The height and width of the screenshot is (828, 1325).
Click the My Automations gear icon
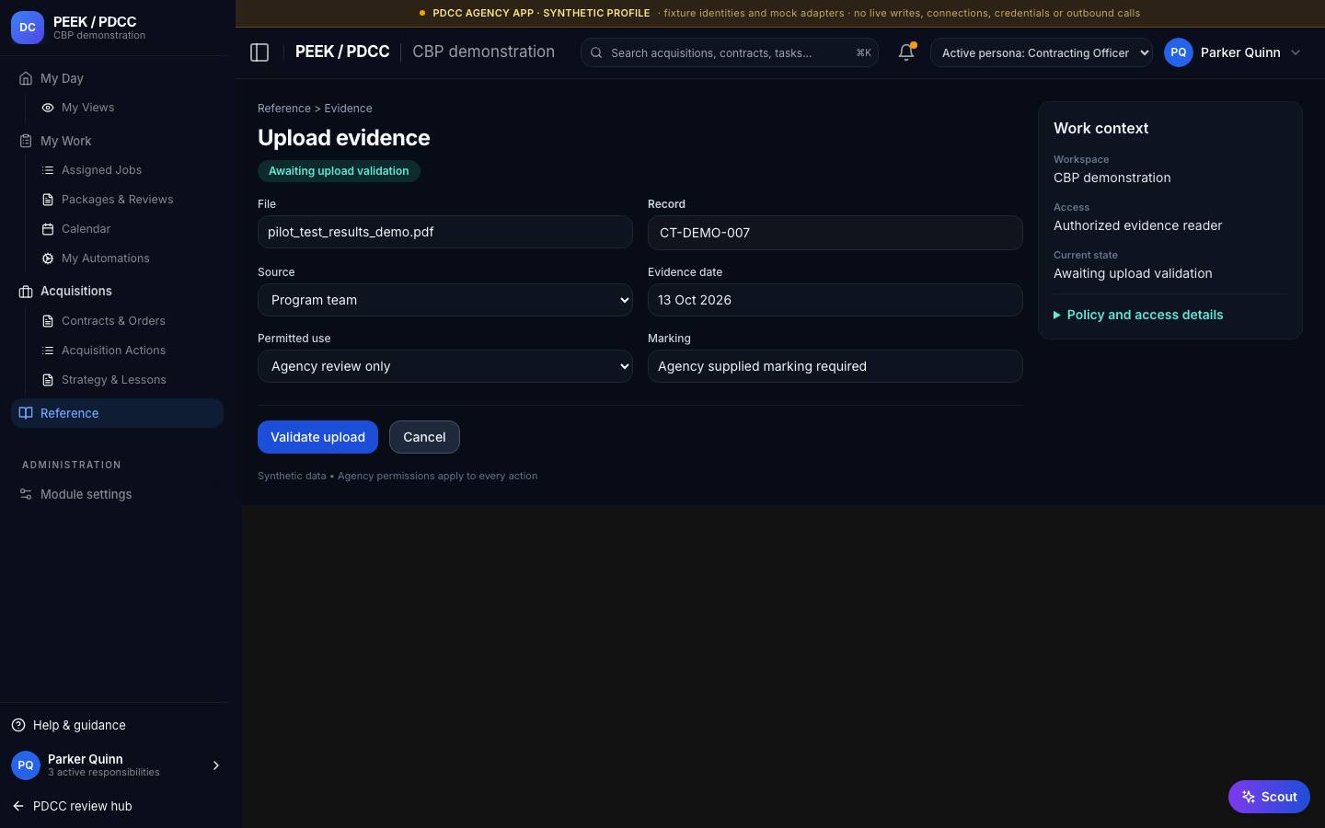click(48, 259)
